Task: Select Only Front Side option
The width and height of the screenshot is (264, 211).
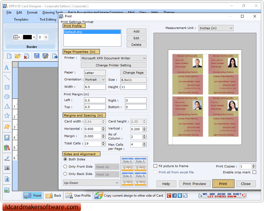Action: pyautogui.click(x=65, y=167)
